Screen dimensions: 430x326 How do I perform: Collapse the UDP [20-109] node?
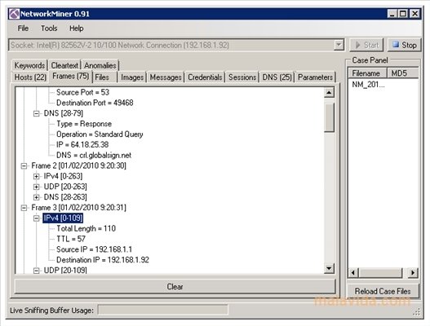click(x=36, y=271)
